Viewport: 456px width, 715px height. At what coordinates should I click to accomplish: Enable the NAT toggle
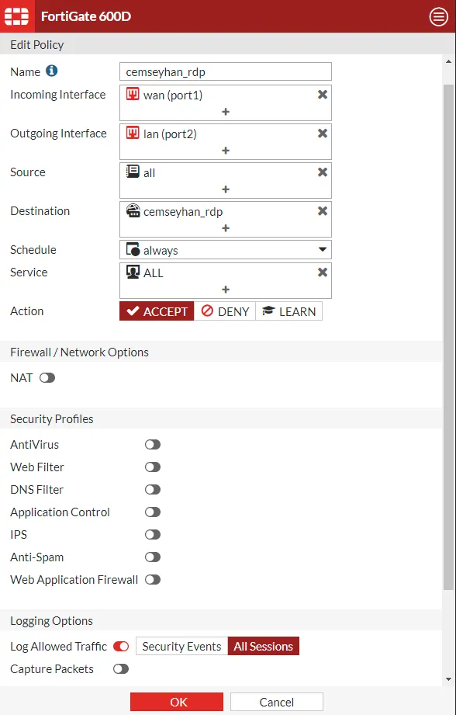point(47,377)
